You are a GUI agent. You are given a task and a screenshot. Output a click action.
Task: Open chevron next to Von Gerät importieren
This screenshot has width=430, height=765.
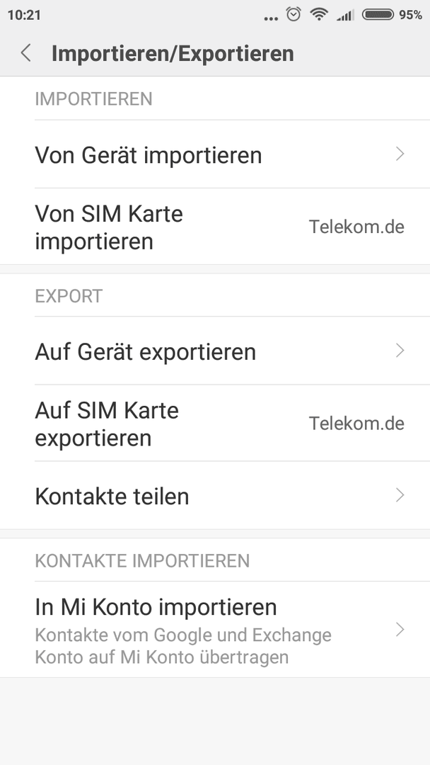(x=400, y=154)
